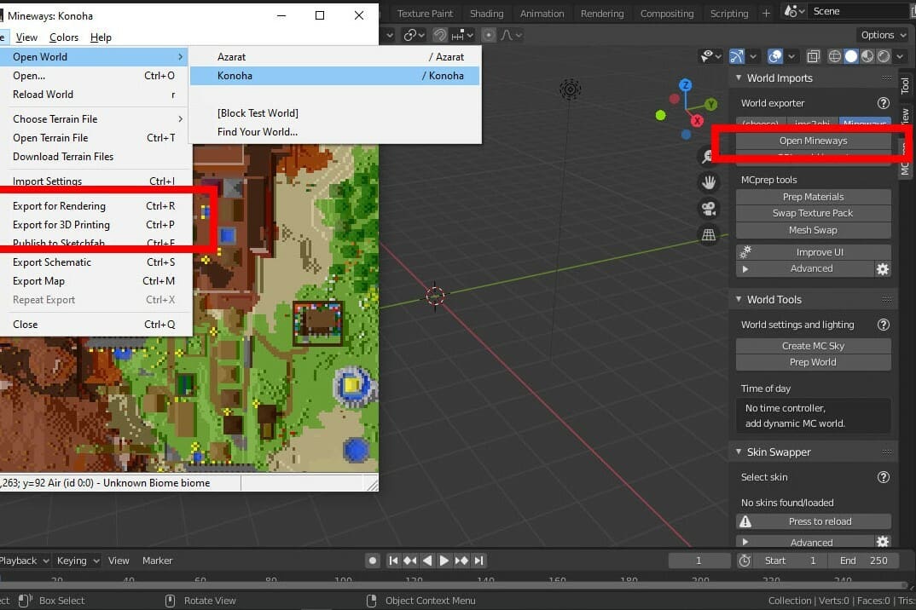Click the zoom view magnifier icon in viewport
916x610 pixels.
click(707, 157)
